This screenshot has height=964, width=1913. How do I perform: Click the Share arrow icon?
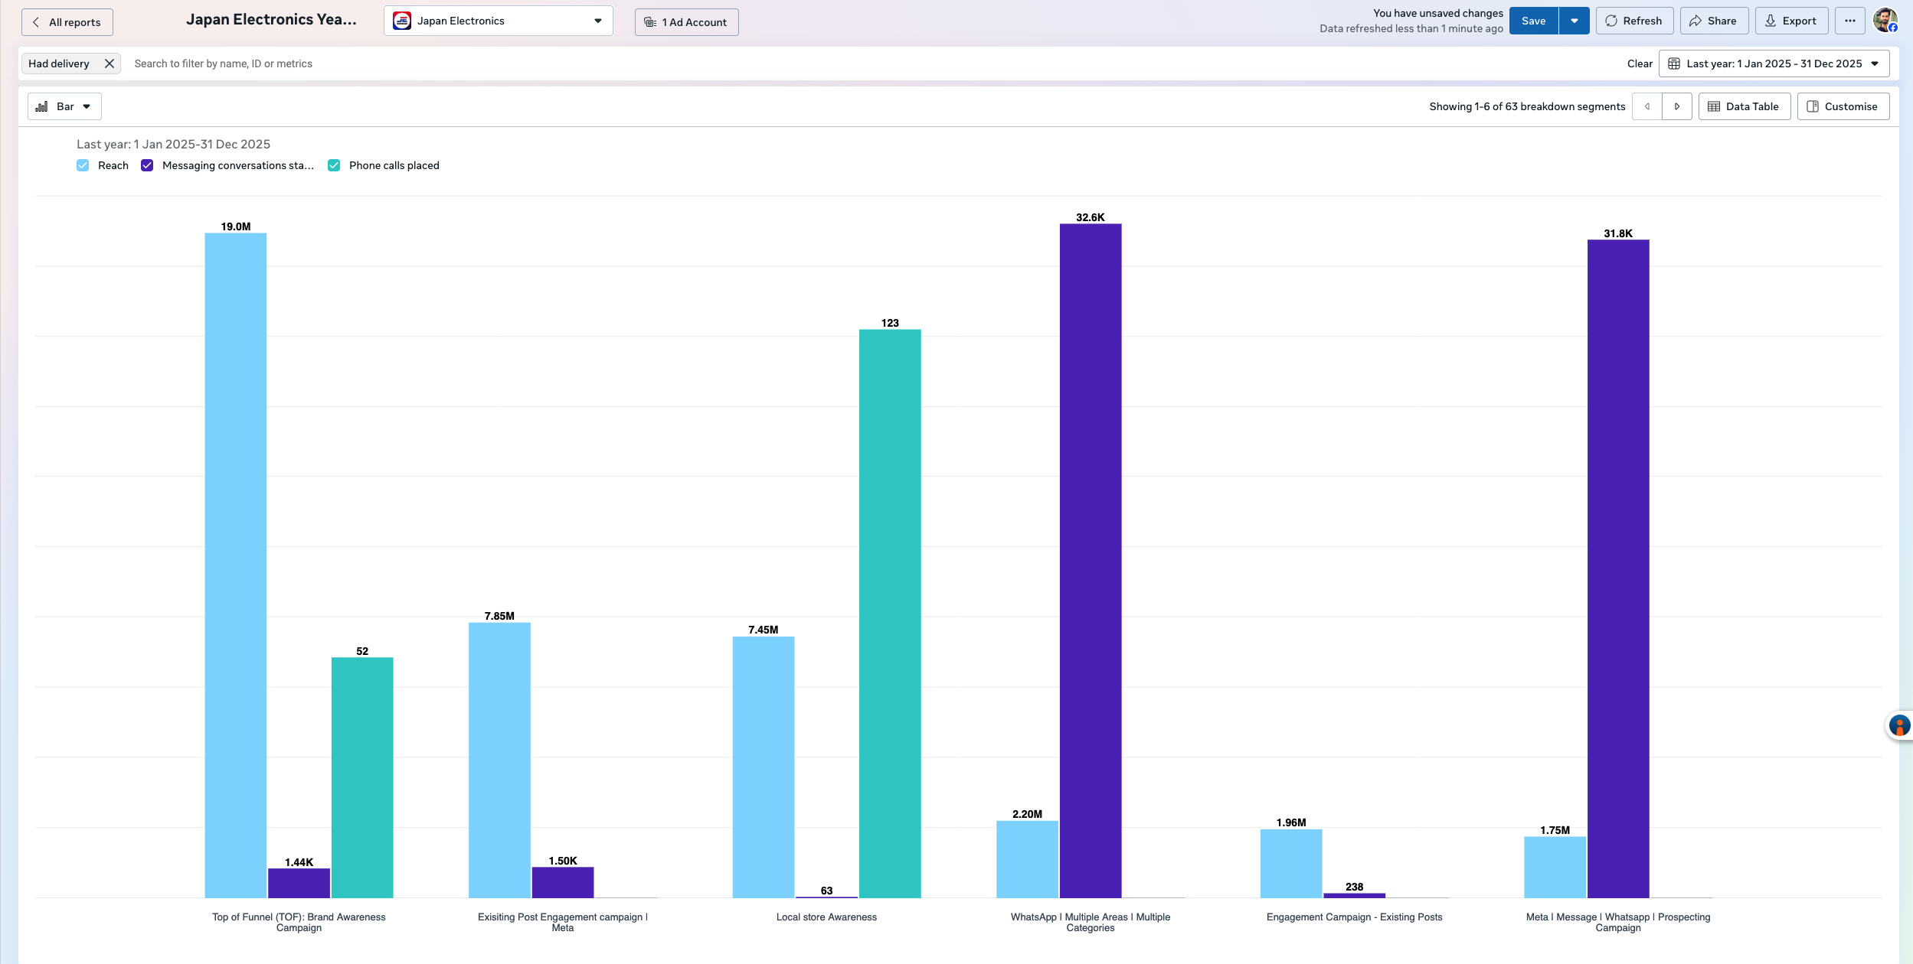pyautogui.click(x=1696, y=21)
